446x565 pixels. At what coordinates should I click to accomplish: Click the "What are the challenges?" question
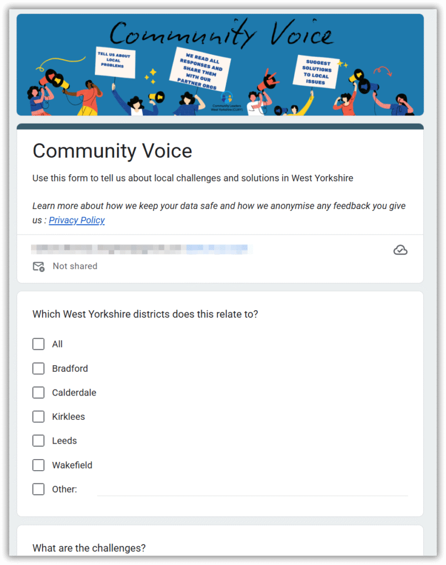click(x=89, y=548)
